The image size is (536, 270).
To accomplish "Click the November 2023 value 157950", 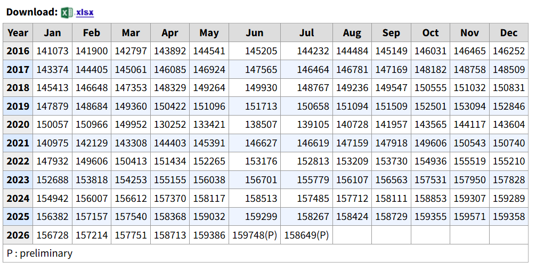I will click(x=470, y=180).
